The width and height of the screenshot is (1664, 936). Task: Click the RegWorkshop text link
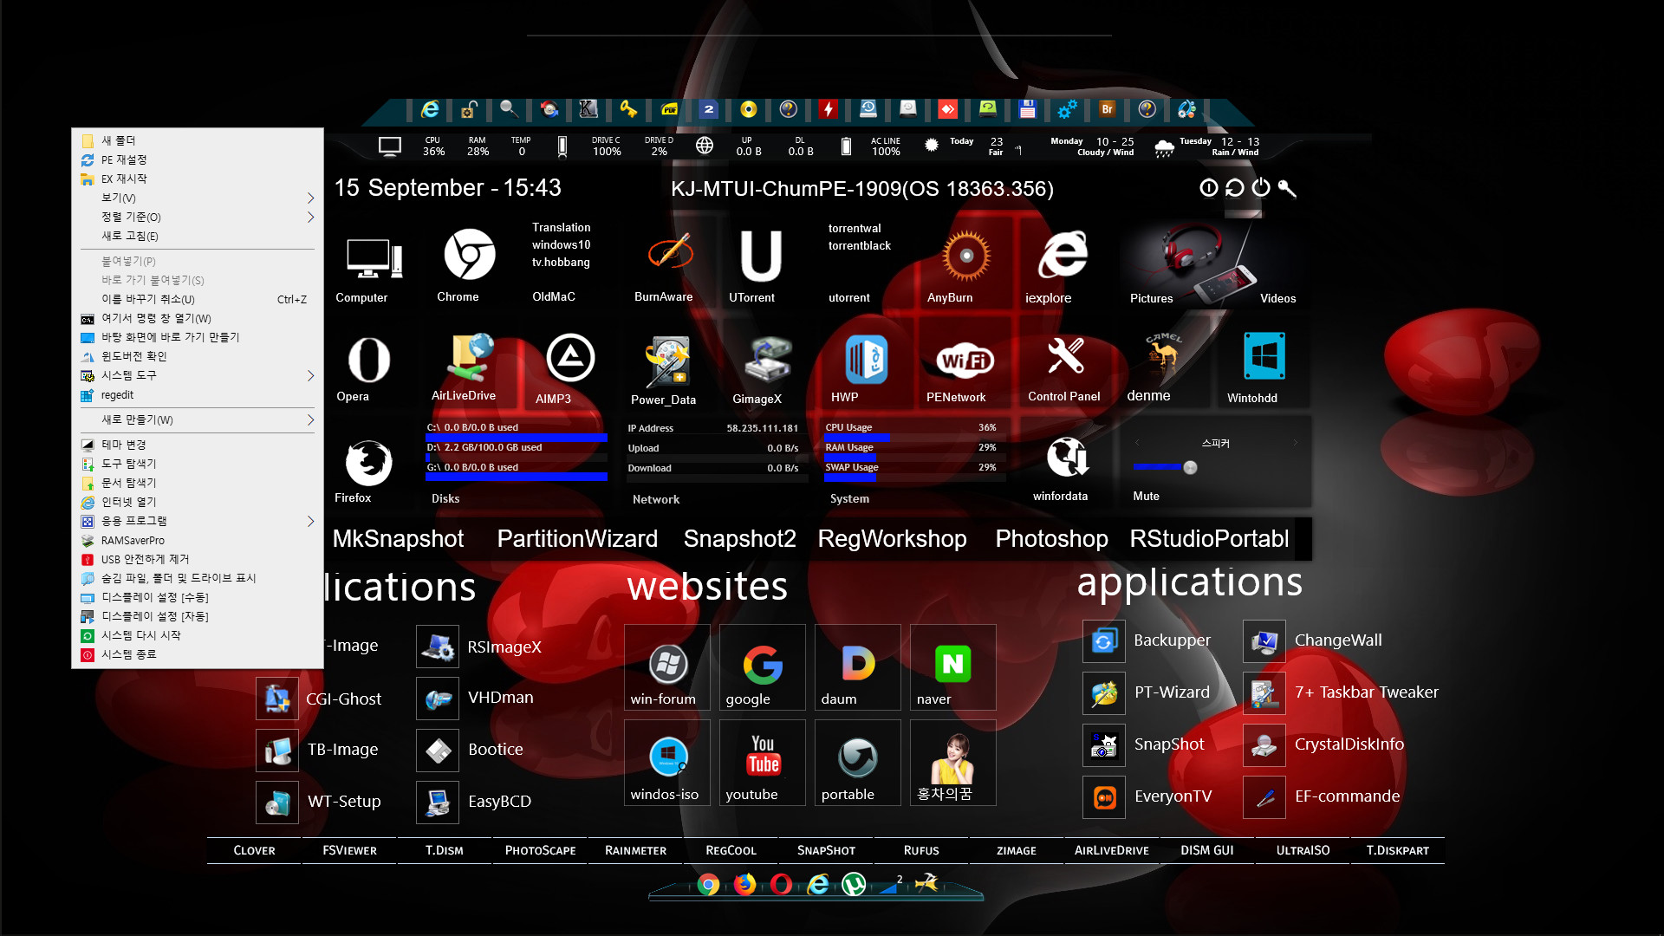pyautogui.click(x=892, y=539)
